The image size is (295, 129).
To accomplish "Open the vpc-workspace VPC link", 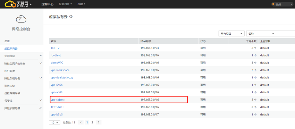I will tap(60, 70).
